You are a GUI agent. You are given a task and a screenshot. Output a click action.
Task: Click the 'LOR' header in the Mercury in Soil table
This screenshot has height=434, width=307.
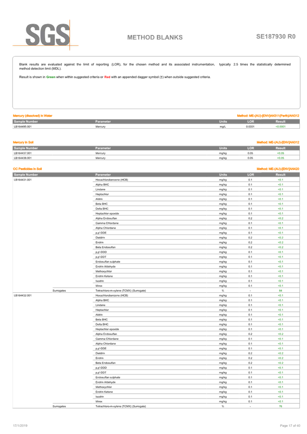[251, 148]
